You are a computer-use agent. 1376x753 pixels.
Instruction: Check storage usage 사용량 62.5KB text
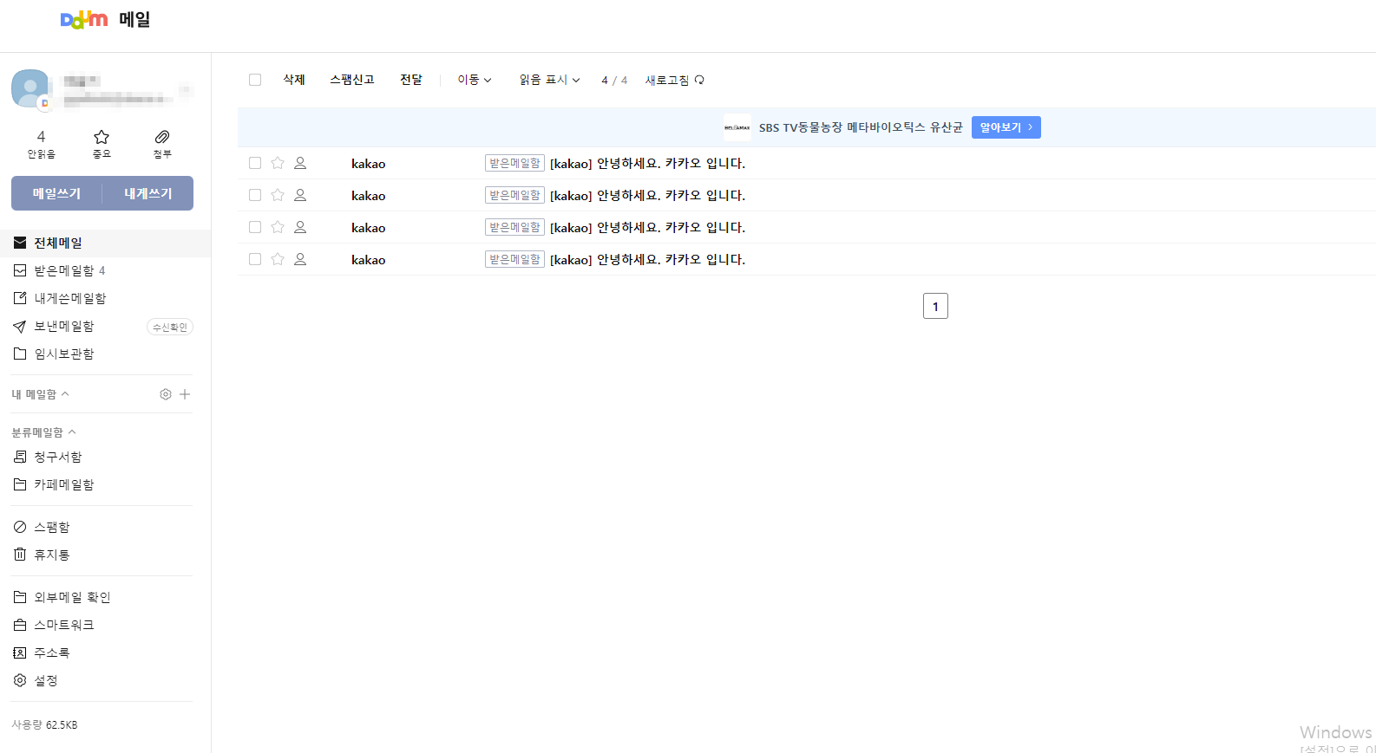pos(44,725)
